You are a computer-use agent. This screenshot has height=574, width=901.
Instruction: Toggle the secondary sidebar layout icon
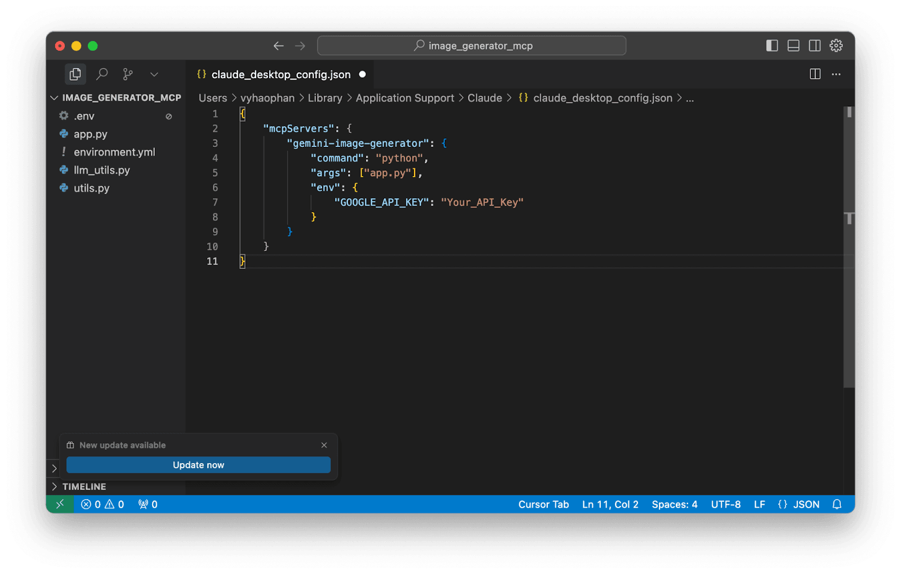point(814,46)
